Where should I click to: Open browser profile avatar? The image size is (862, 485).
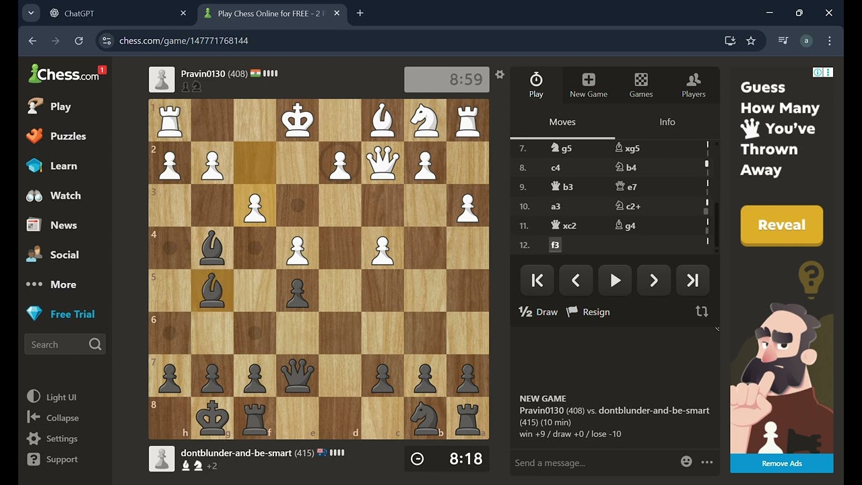(806, 40)
